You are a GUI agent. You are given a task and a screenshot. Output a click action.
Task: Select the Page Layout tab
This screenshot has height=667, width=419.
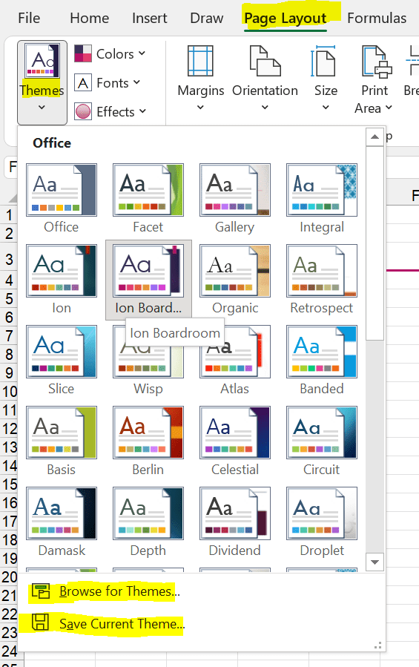click(286, 19)
